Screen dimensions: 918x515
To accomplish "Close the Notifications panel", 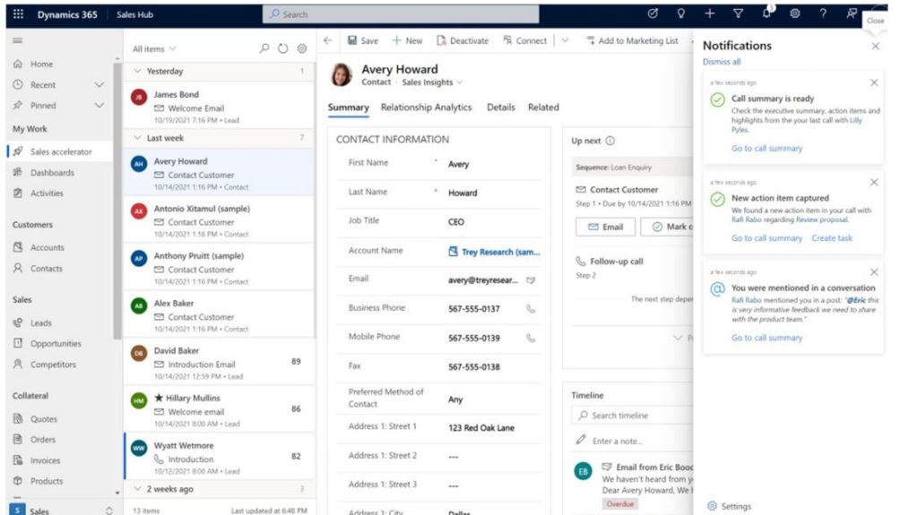I will pos(875,46).
